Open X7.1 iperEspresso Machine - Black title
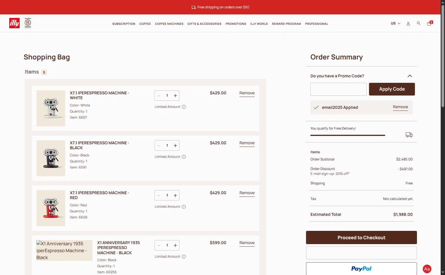 point(99,145)
